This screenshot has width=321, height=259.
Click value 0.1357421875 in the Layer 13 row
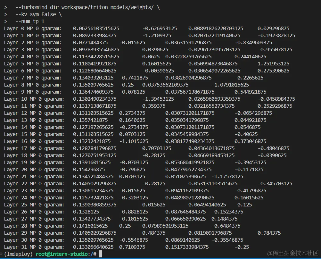point(90,120)
